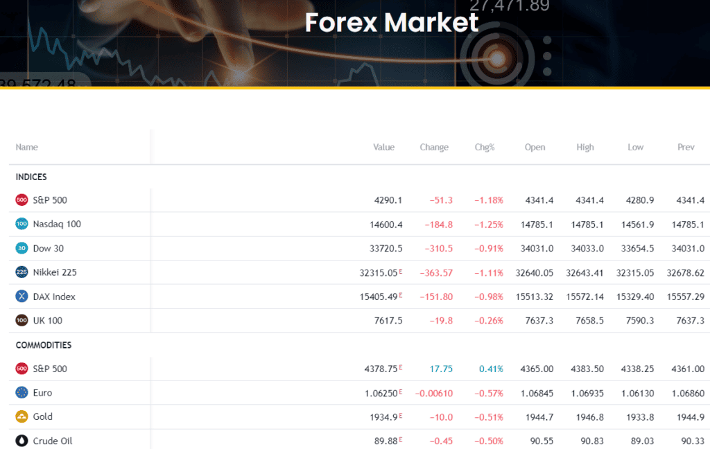Select the Nasdaq 100 icon
This screenshot has width=710, height=449.
[x=22, y=224]
